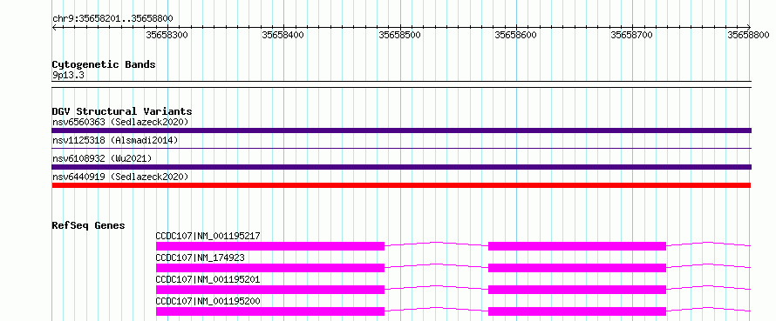Open the DGV Structural Variants track title
Screen dimensions: 776x321
pos(122,111)
